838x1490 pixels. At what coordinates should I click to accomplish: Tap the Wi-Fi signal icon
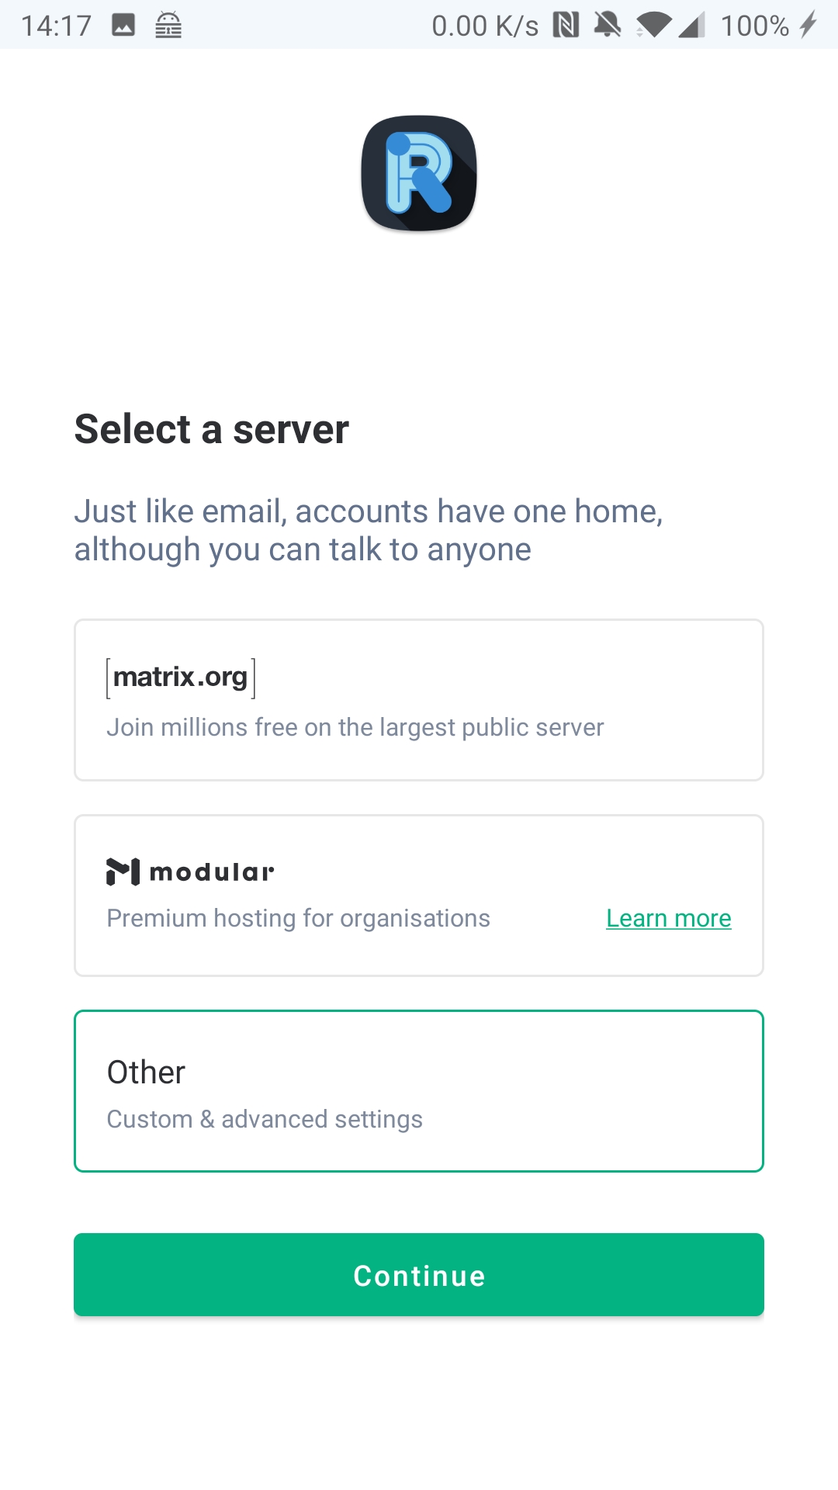coord(653,26)
